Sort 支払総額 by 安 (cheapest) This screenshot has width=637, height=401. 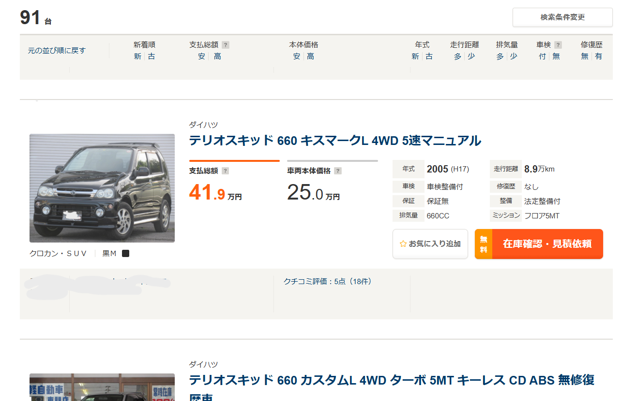(x=202, y=56)
